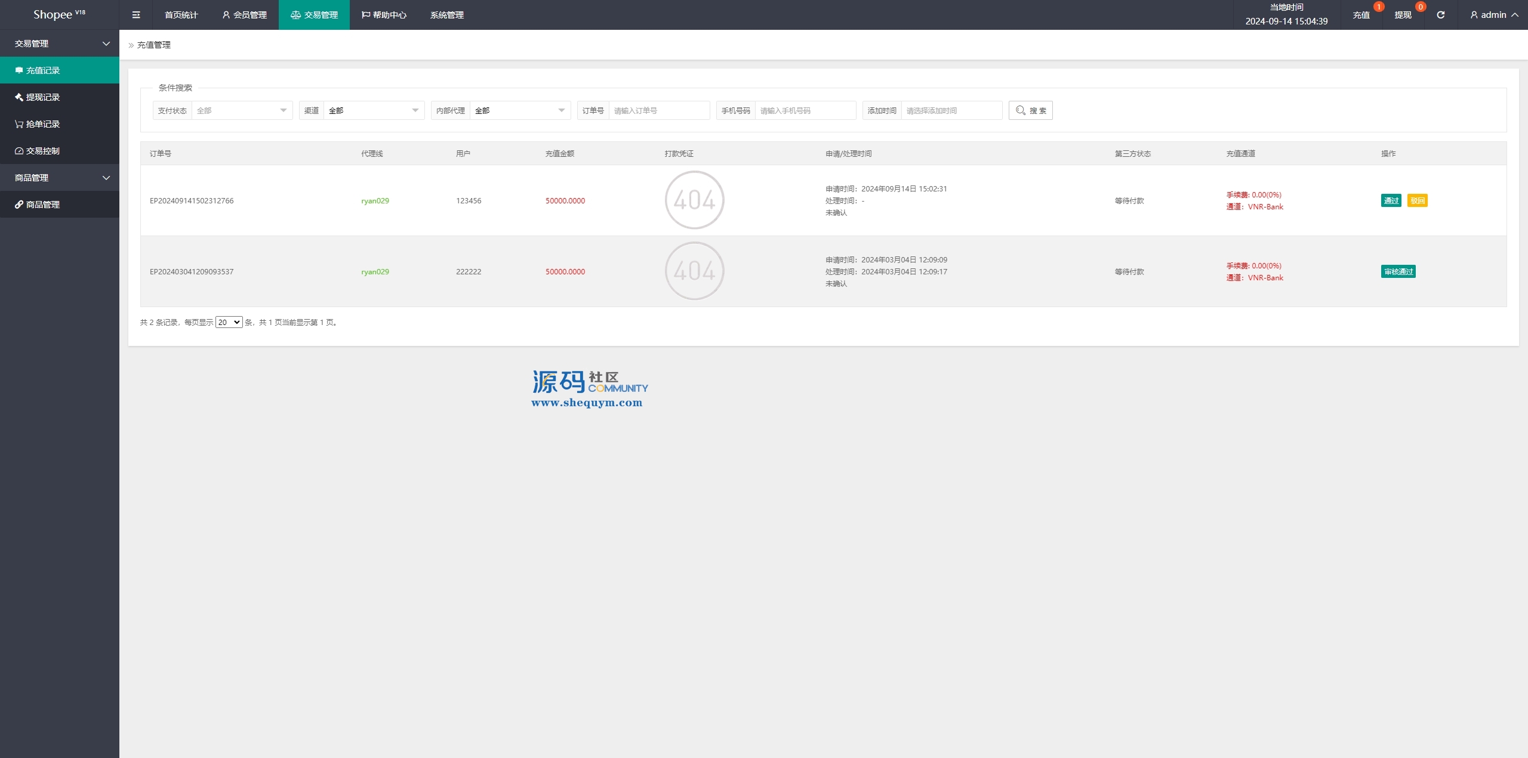Collapse the 交易管理 sidebar group
Image resolution: width=1528 pixels, height=758 pixels.
60,44
